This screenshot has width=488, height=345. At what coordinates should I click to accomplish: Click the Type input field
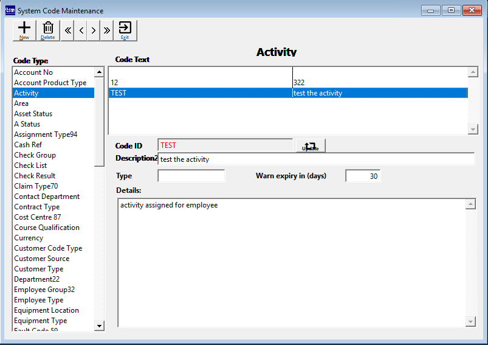tap(191, 176)
